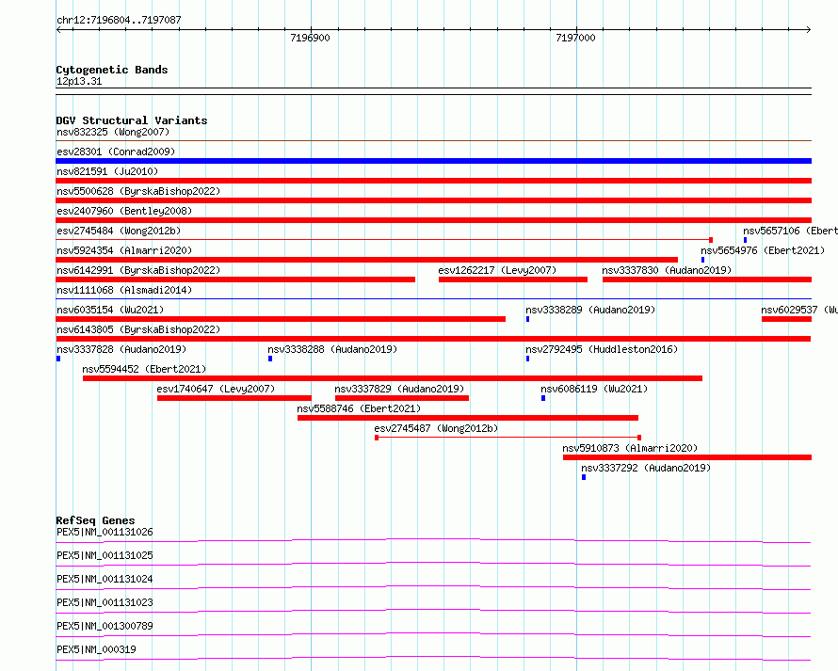Click the nsv5654976 (Ebert2021) blue marker
Viewport: 838px width, 671px height.
[702, 260]
